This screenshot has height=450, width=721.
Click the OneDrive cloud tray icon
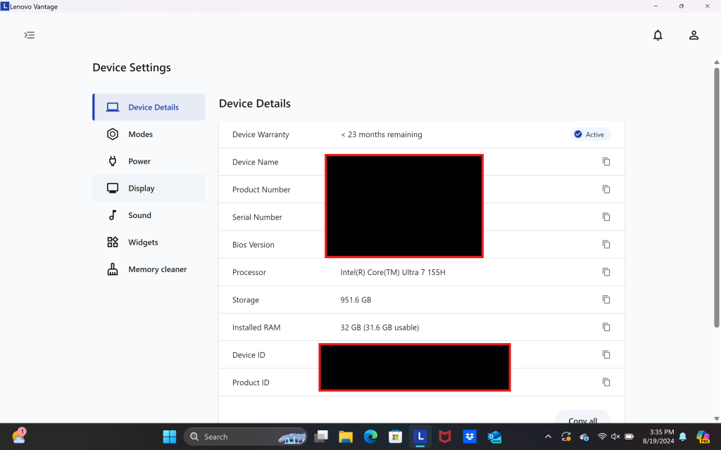584,437
